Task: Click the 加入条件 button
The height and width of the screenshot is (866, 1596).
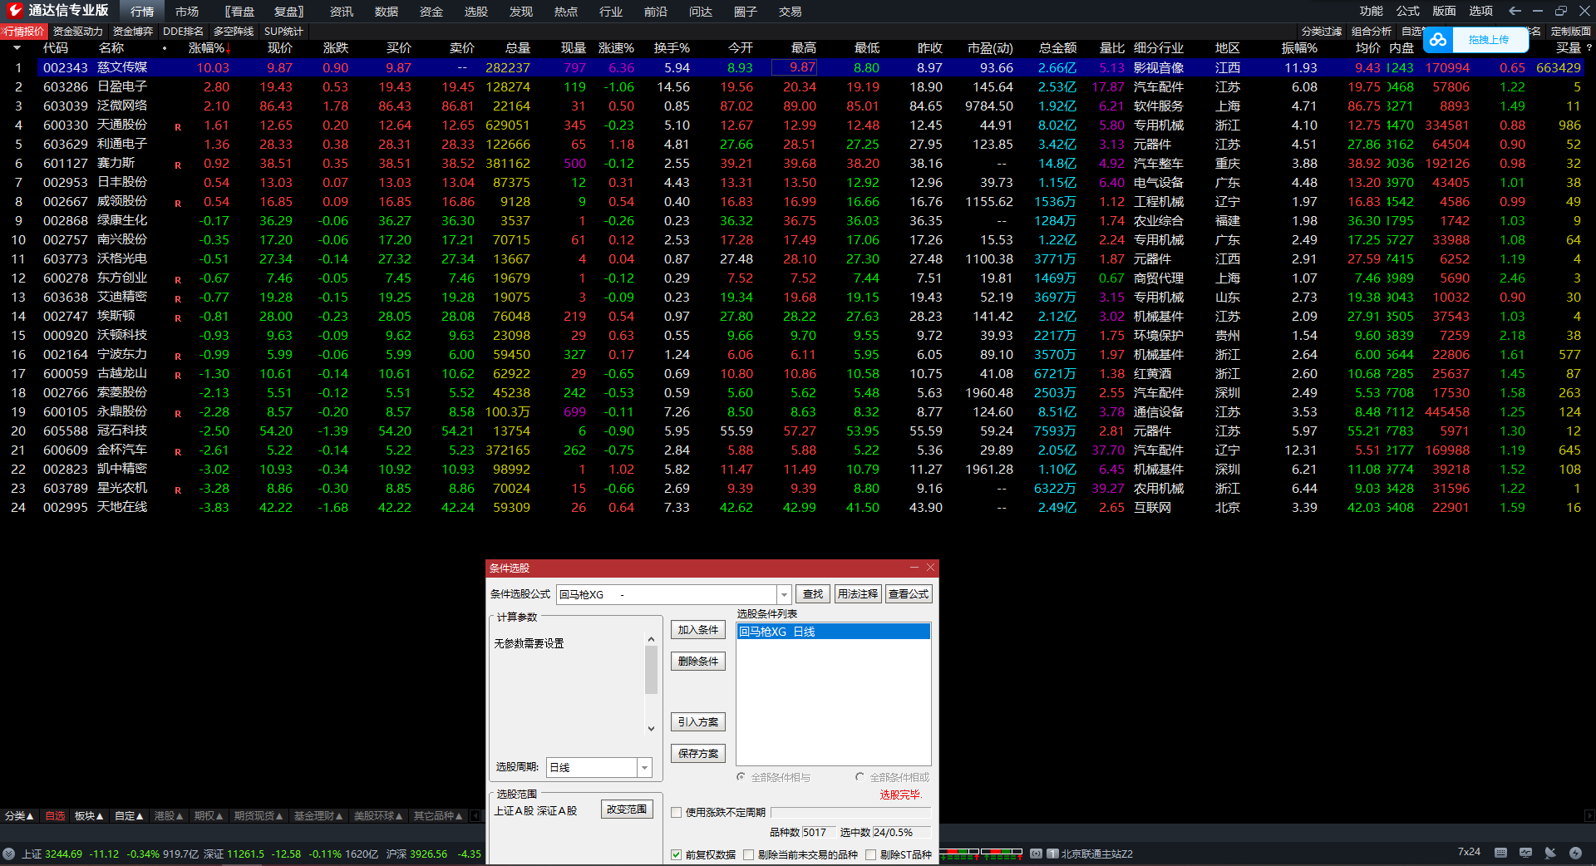Action: (698, 630)
